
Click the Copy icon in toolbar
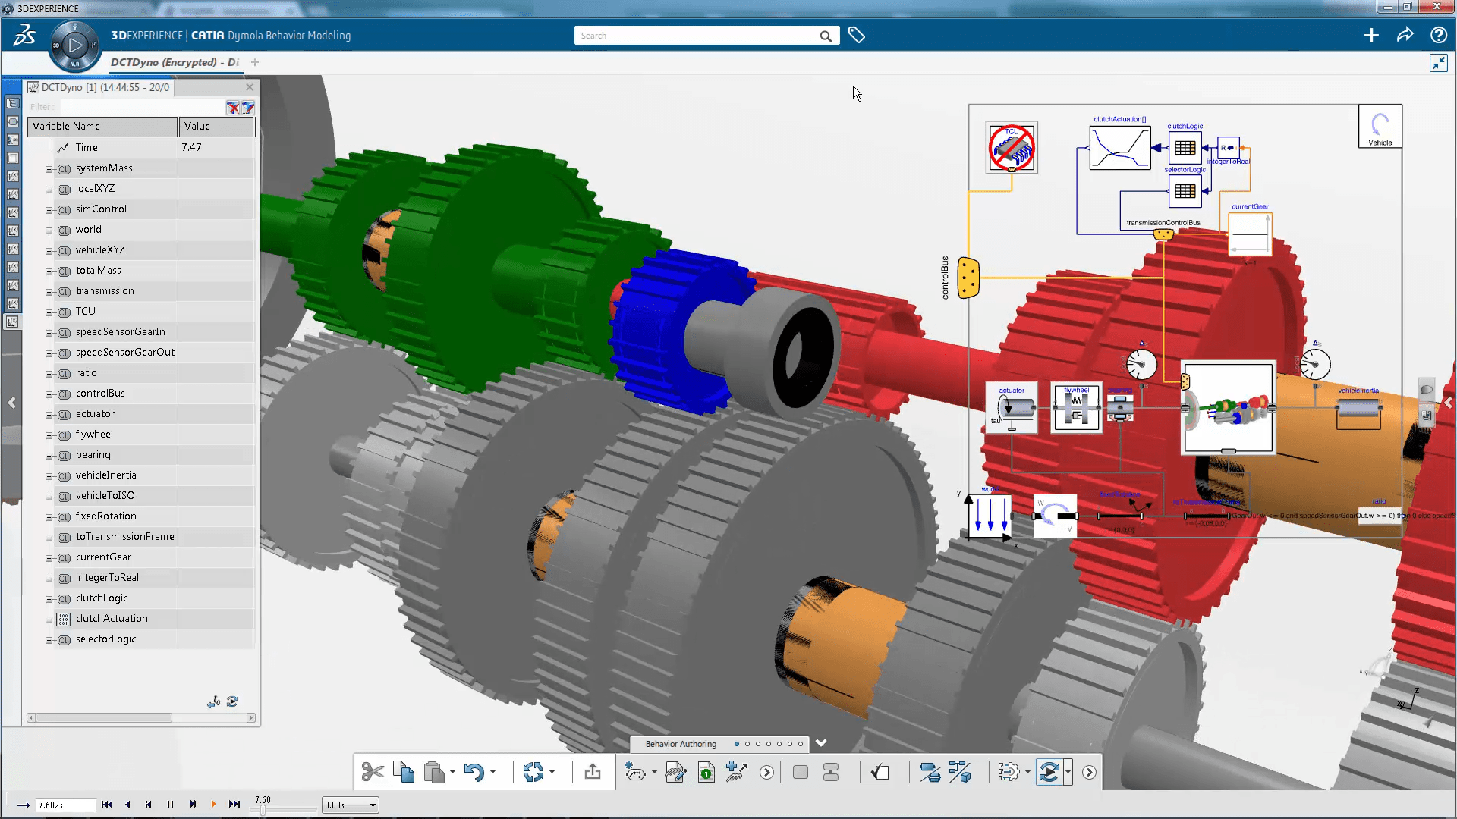pos(404,772)
